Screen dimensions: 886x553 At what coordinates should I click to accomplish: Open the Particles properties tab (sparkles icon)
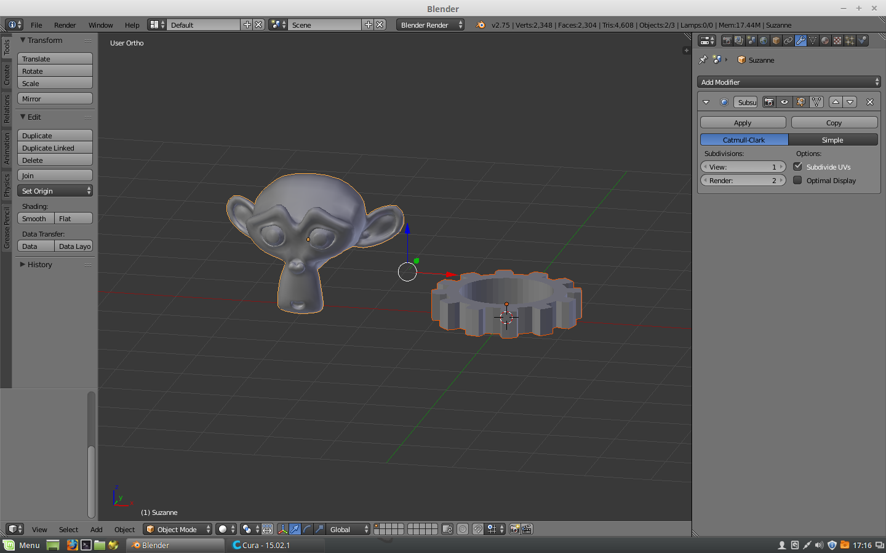coord(850,41)
